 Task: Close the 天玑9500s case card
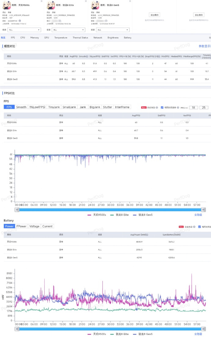point(42,1)
